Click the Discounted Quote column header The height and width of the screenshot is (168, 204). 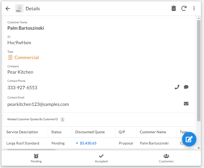[90, 132]
